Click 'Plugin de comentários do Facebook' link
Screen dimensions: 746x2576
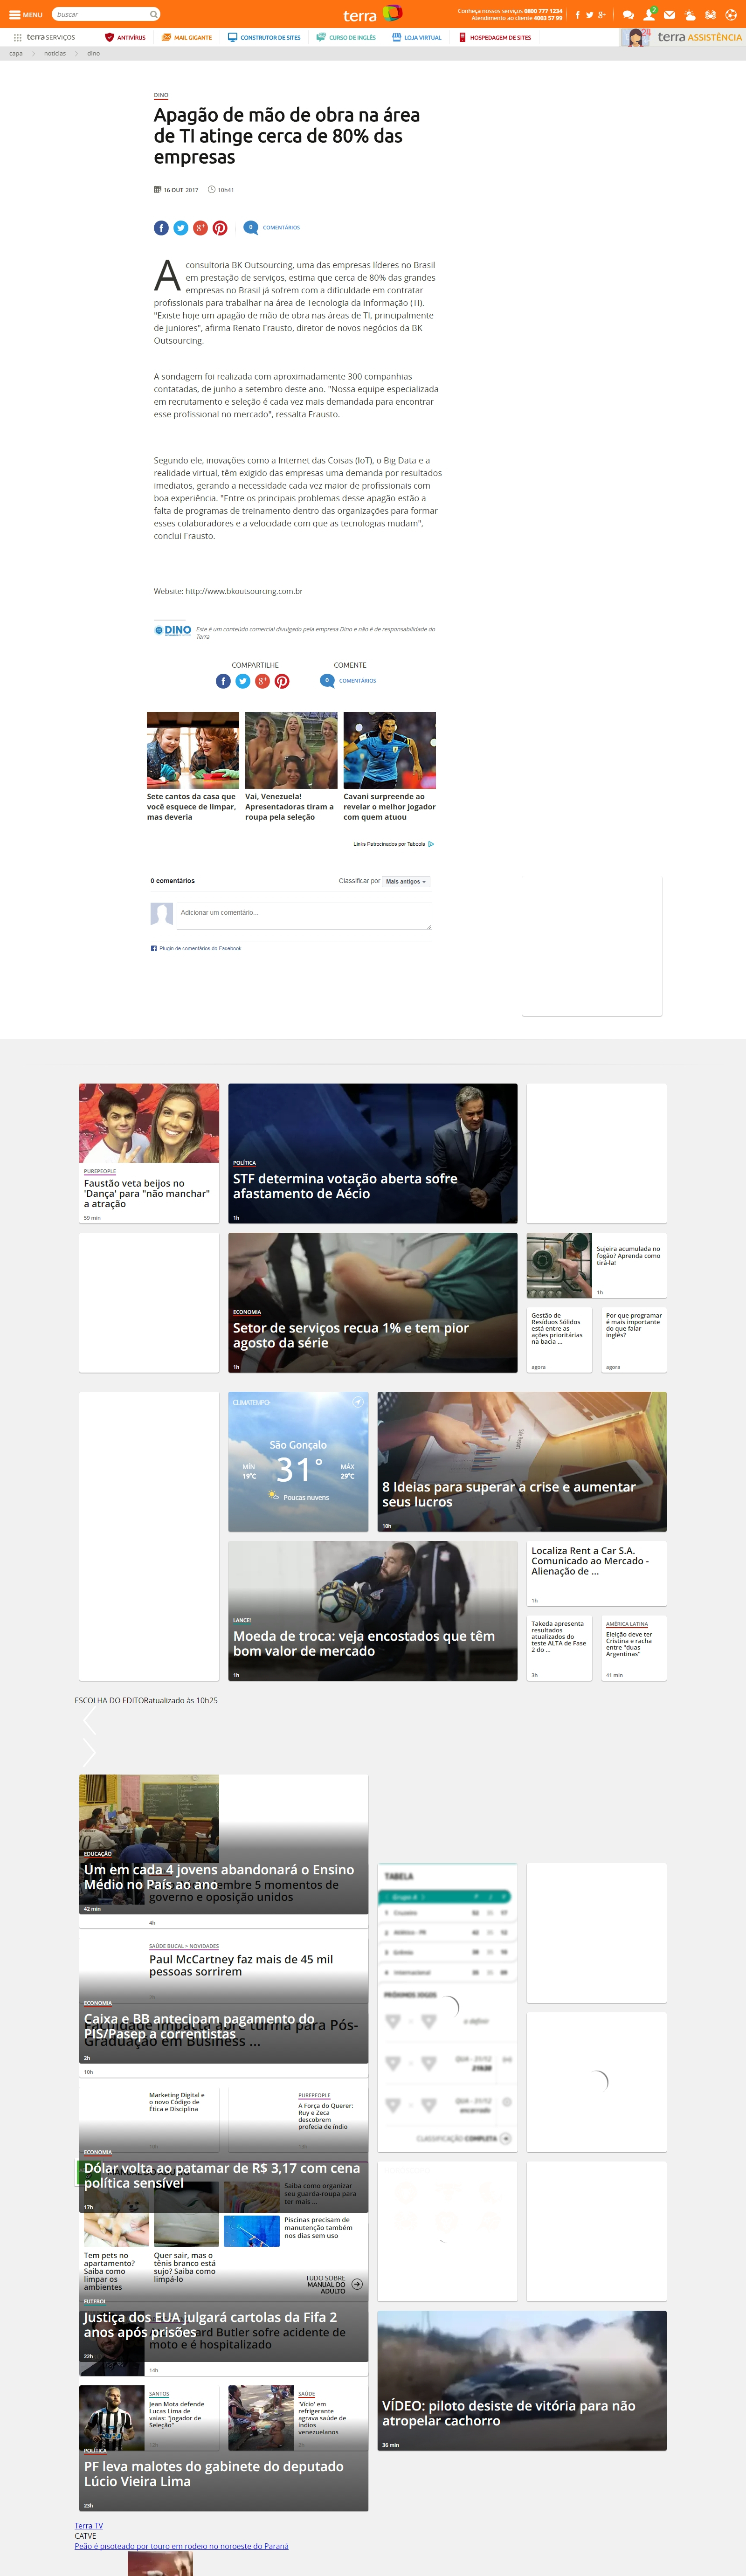click(200, 948)
